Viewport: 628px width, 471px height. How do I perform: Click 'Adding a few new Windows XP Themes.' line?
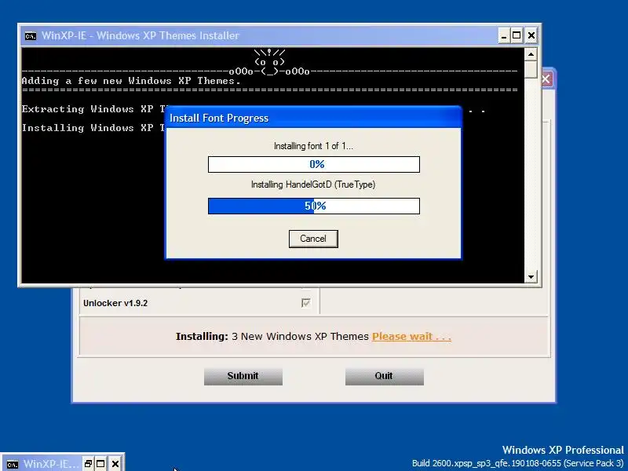[131, 81]
